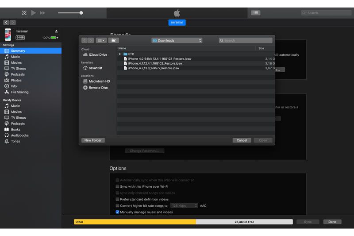Open the 128 kbps bitrate dropdown
354x236 pixels.
(x=184, y=205)
